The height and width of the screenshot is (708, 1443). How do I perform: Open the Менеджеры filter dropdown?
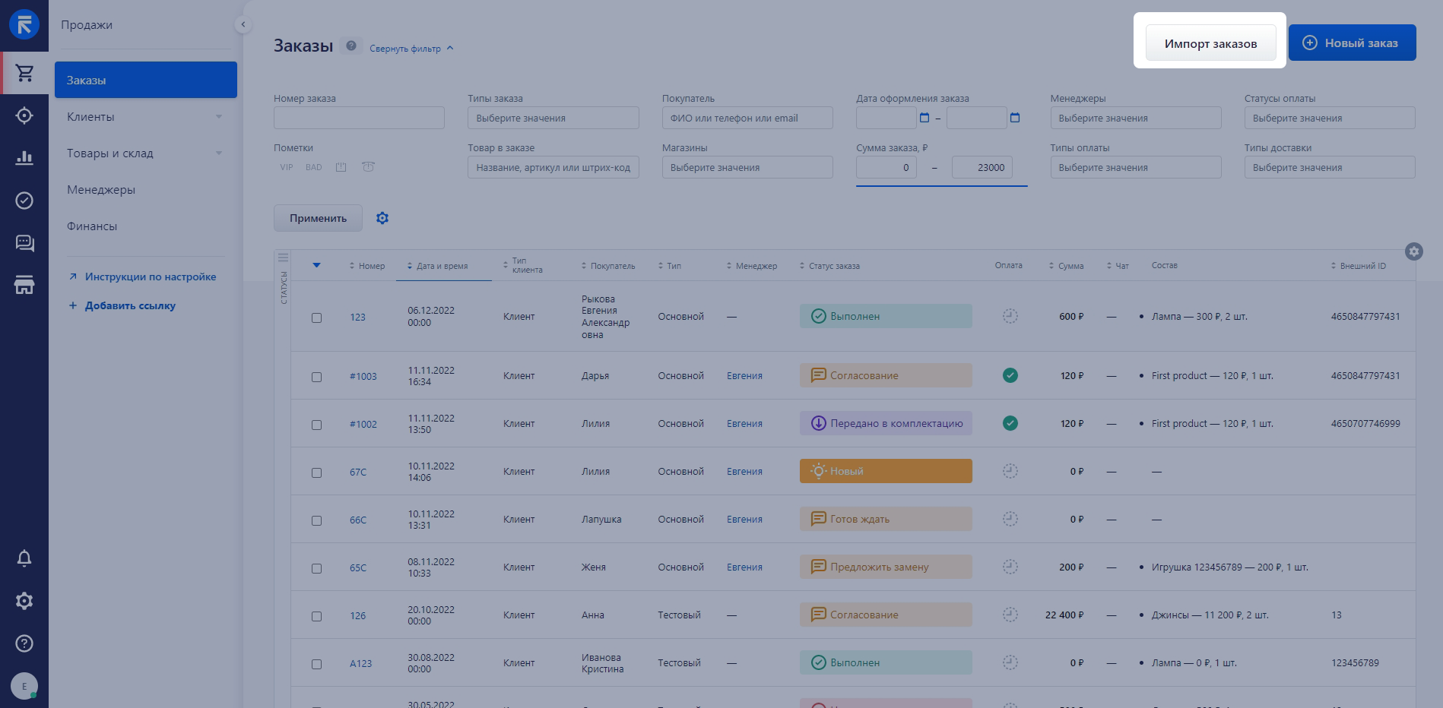(x=1135, y=118)
